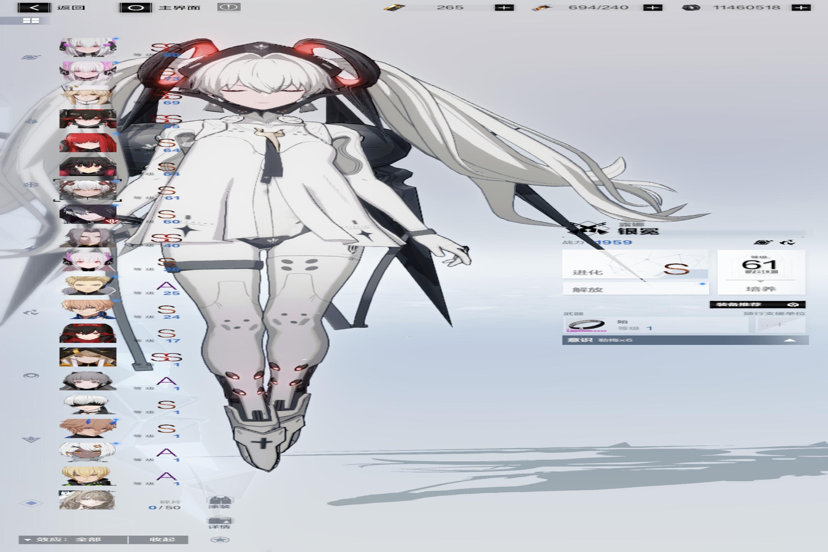Select the locked character with 0/50 碎片
Image resolution: width=828 pixels, height=552 pixels.
point(88,500)
